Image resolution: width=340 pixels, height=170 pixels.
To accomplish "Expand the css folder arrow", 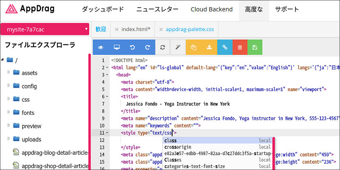I will coord(8,99).
